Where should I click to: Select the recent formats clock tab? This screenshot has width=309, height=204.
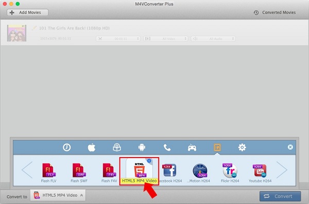66,148
